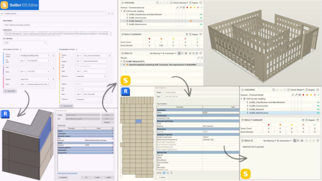The height and width of the screenshot is (181, 322).
Task: Open Report in upper Result Summary header
Action: click(x=194, y=34)
